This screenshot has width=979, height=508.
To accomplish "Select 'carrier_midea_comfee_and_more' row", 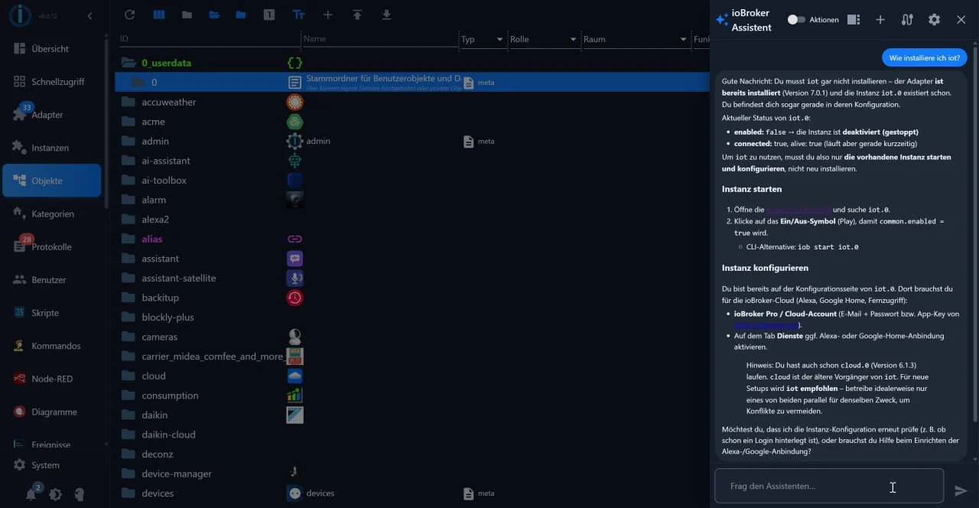I will (412, 357).
